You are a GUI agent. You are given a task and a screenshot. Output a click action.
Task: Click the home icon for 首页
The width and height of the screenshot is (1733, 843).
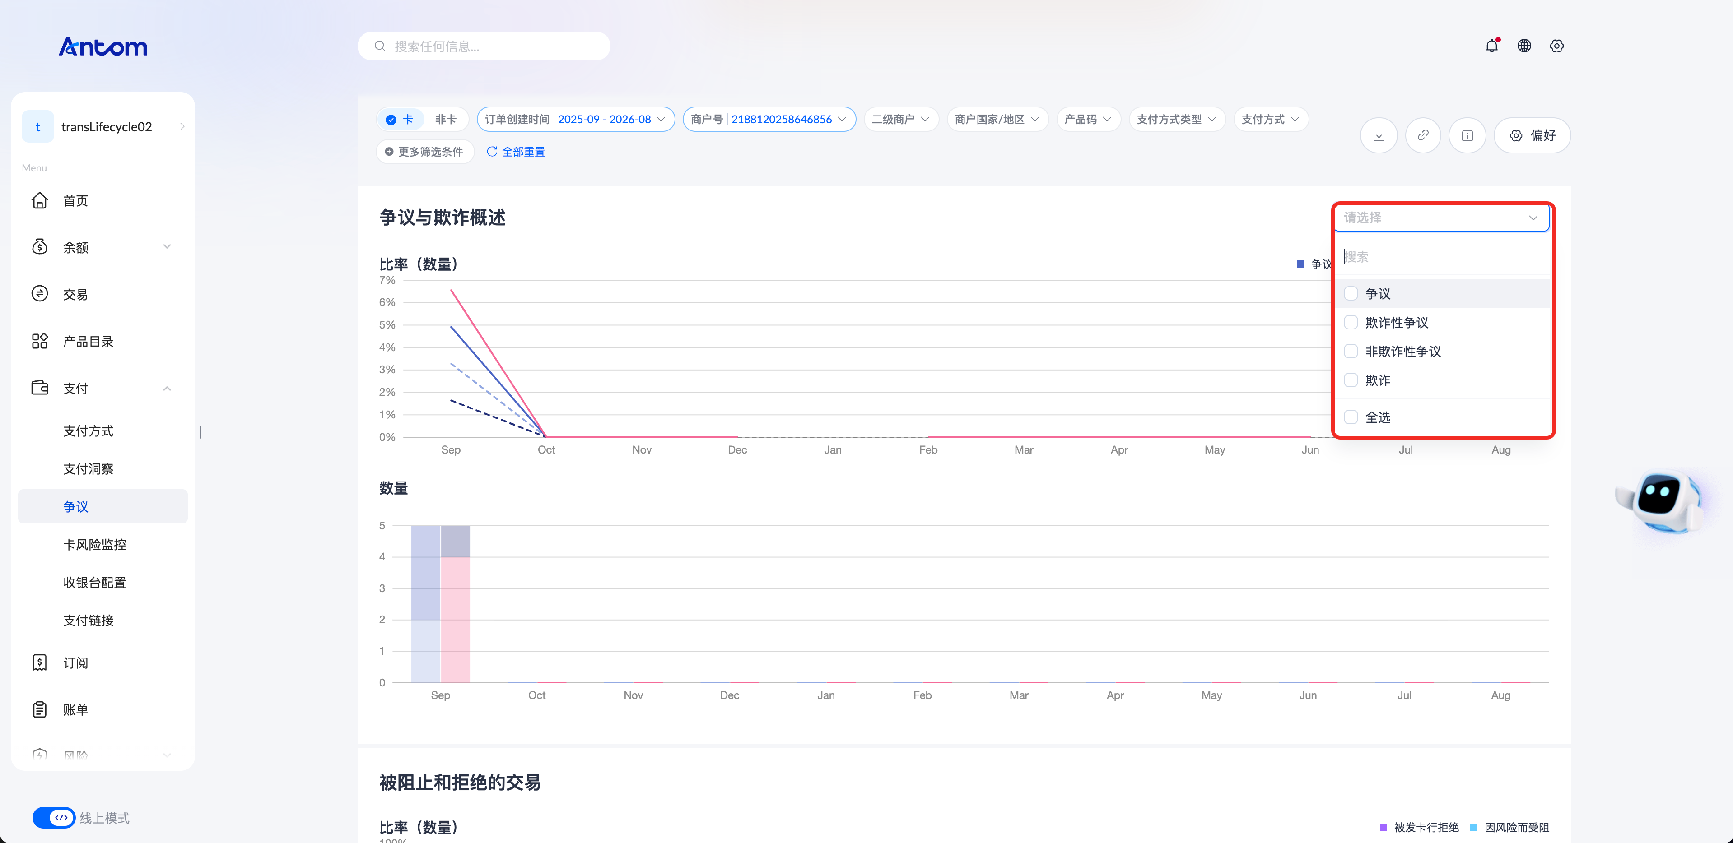[40, 200]
